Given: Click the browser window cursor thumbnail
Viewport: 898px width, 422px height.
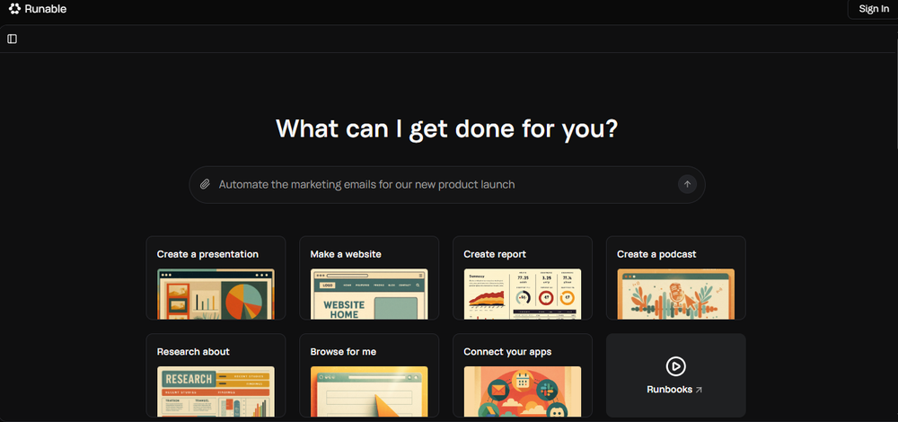Looking at the screenshot, I should click(369, 391).
